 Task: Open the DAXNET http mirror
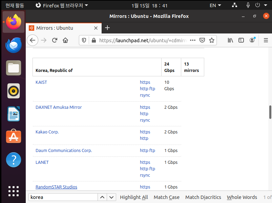[144, 114]
